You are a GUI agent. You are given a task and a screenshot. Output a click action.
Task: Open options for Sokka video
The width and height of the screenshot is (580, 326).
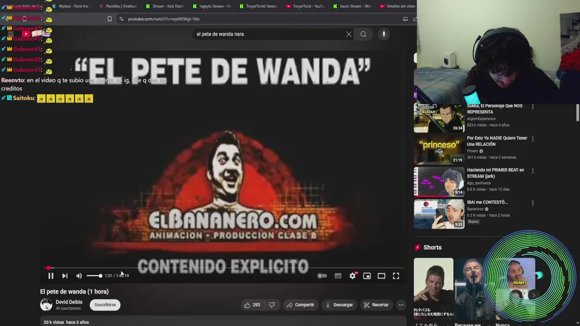click(x=533, y=107)
